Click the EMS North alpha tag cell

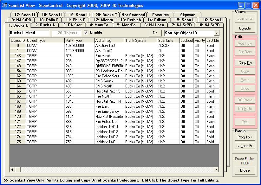click(109, 86)
